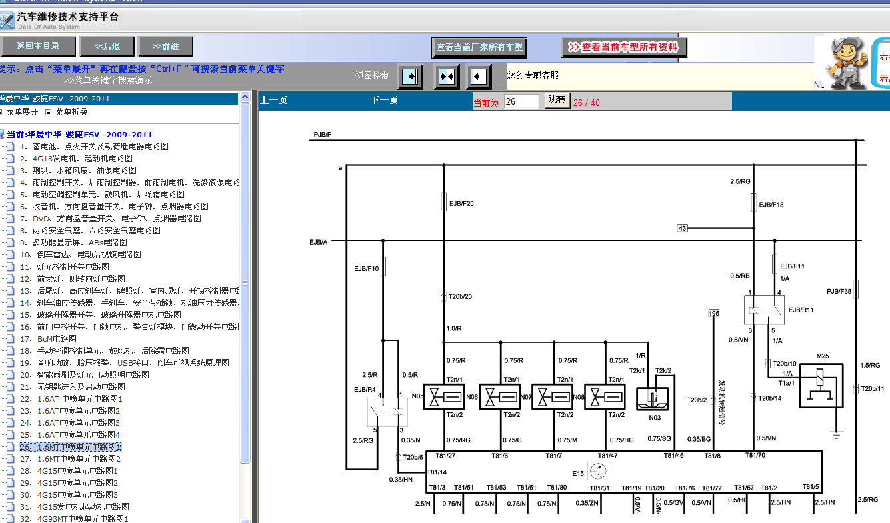890x523 pixels.
Task: Click the 返回主目录 button
Action: click(38, 46)
